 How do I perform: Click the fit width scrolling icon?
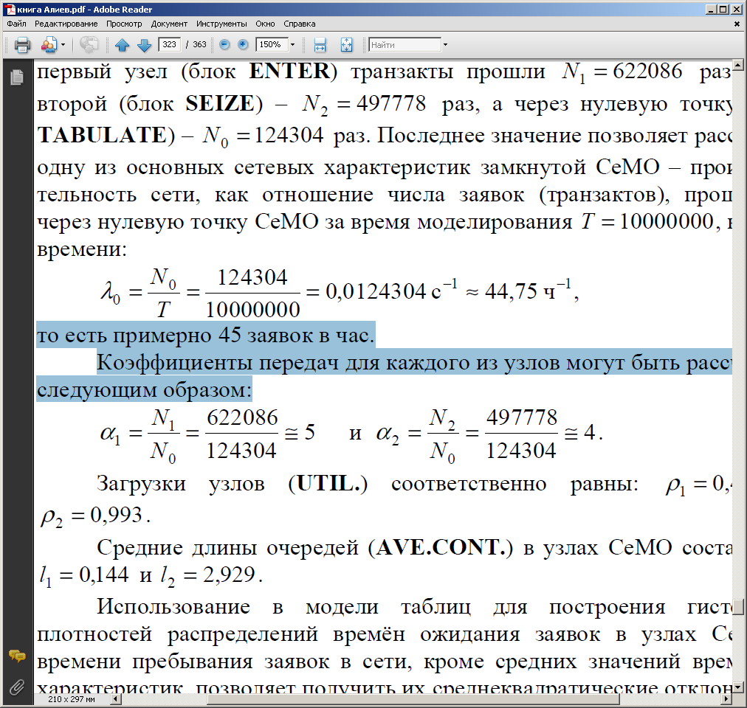(320, 45)
